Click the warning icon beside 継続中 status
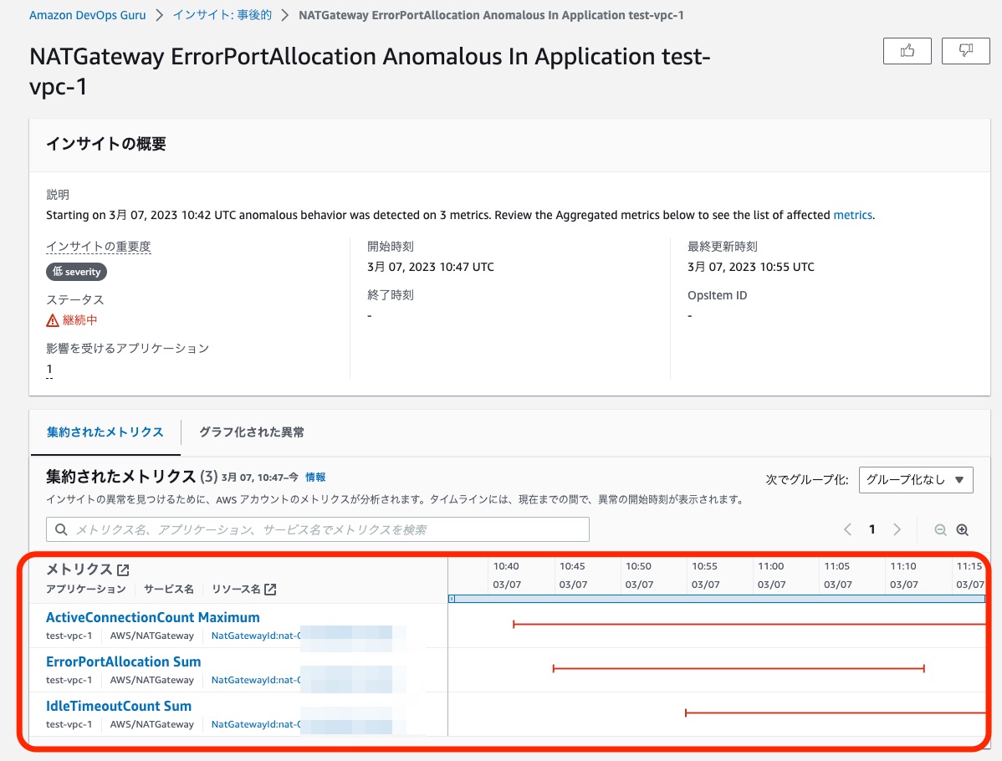Image resolution: width=1002 pixels, height=761 pixels. tap(52, 319)
